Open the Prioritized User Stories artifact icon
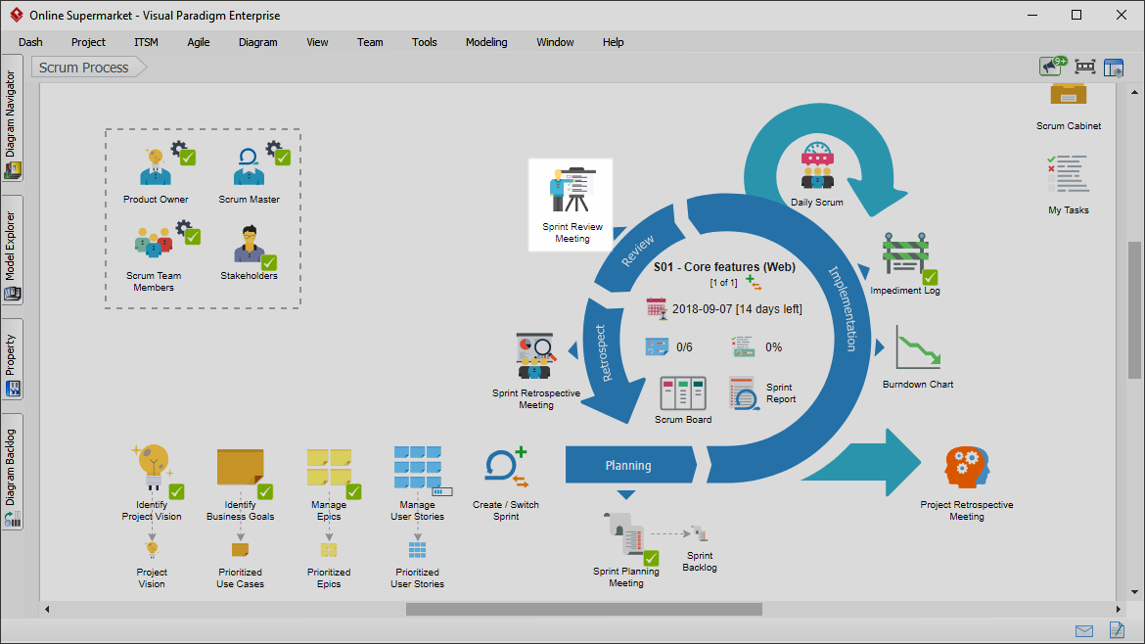 [x=417, y=550]
